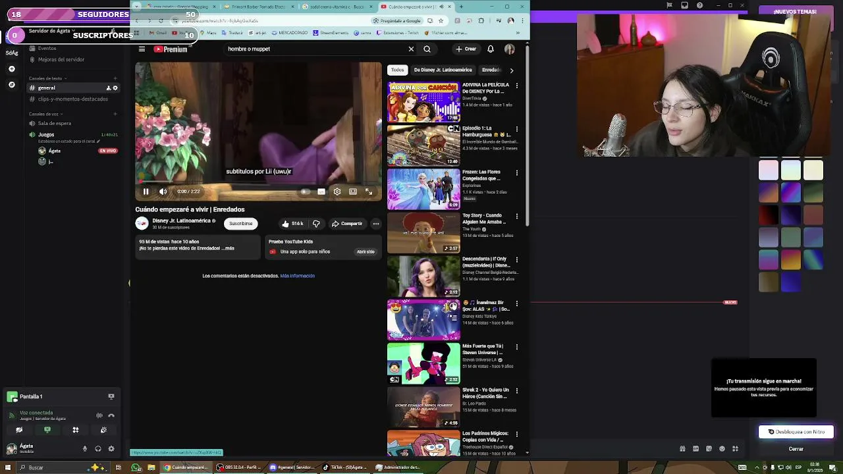
Task: Toggle YouTube fullscreen mode
Action: pos(369,192)
